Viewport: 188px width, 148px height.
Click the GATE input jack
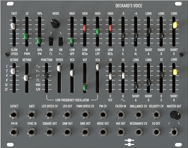point(32,115)
